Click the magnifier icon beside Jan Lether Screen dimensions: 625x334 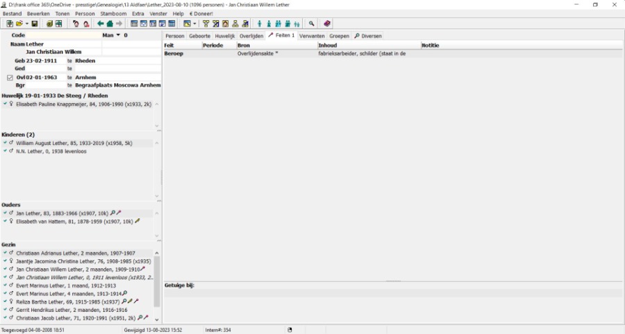coord(113,213)
